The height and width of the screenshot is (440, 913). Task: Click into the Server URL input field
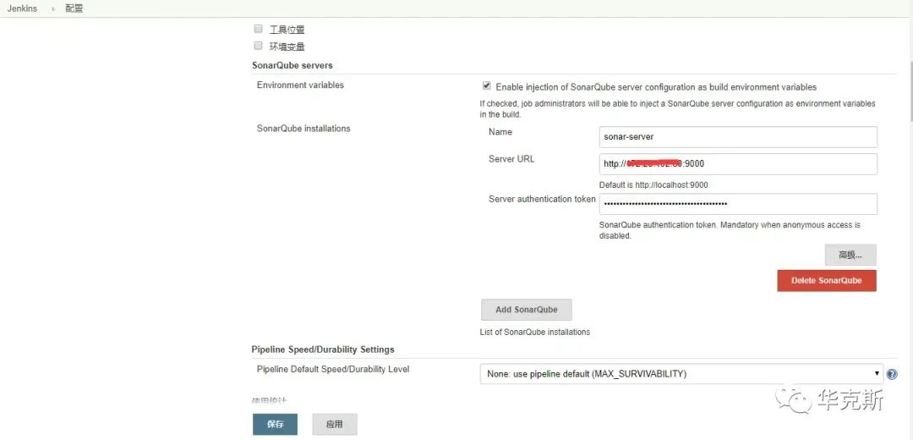click(x=737, y=164)
